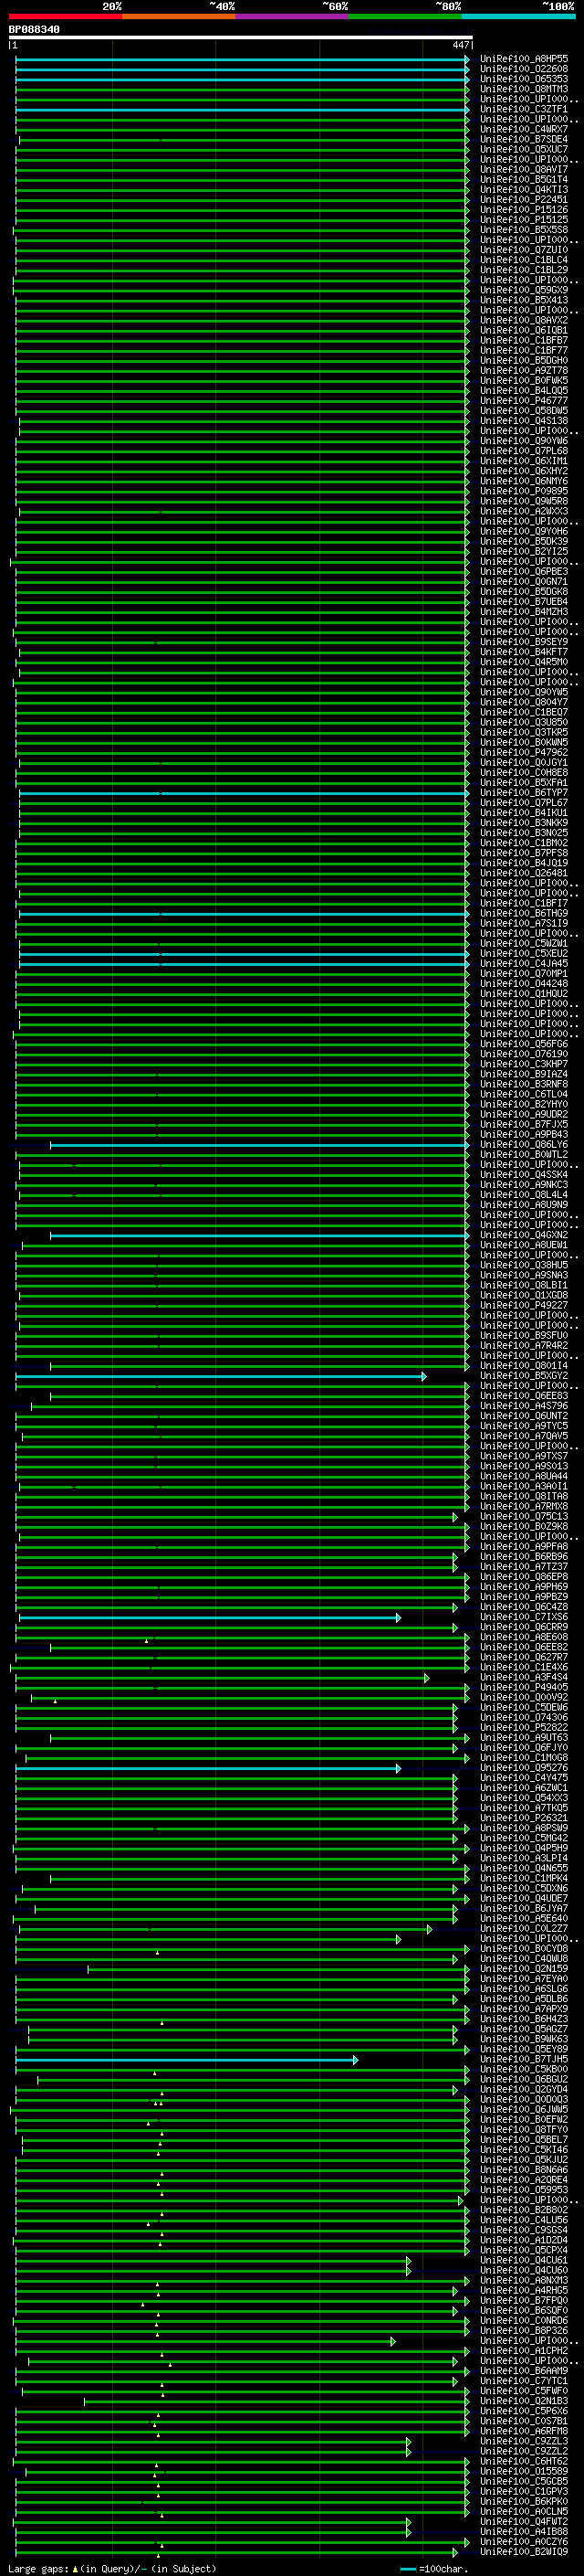Click the orange ~40% identity legend bar

[x=179, y=17]
